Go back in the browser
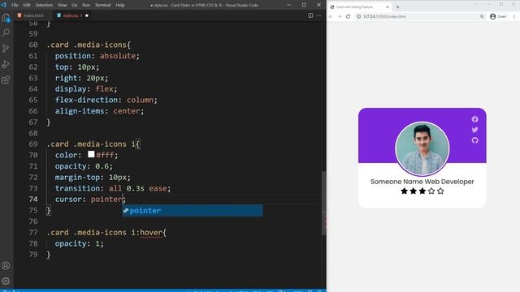The height and width of the screenshot is (292, 520). pos(331,16)
